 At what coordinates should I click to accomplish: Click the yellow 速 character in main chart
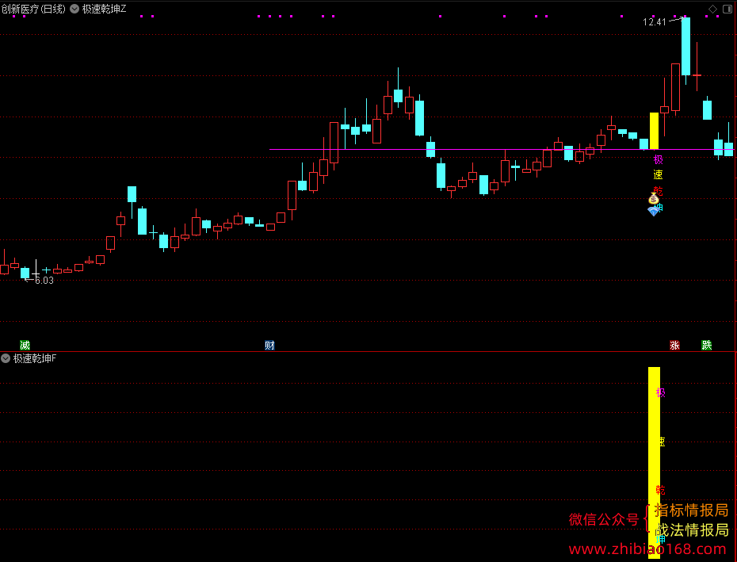(x=658, y=175)
